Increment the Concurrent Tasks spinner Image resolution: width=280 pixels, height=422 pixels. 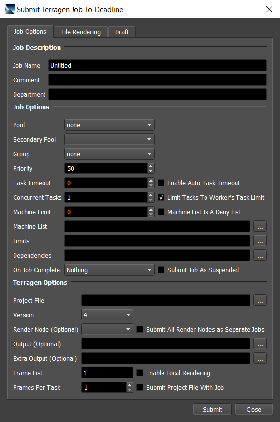point(151,195)
